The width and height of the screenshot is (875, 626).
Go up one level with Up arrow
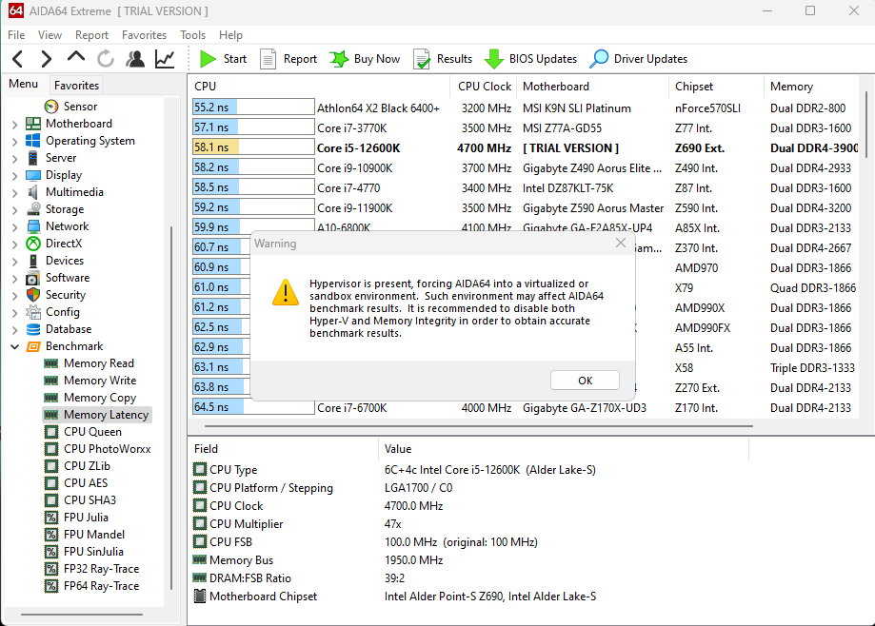[76, 57]
